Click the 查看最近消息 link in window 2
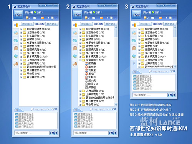 [85, 114]
